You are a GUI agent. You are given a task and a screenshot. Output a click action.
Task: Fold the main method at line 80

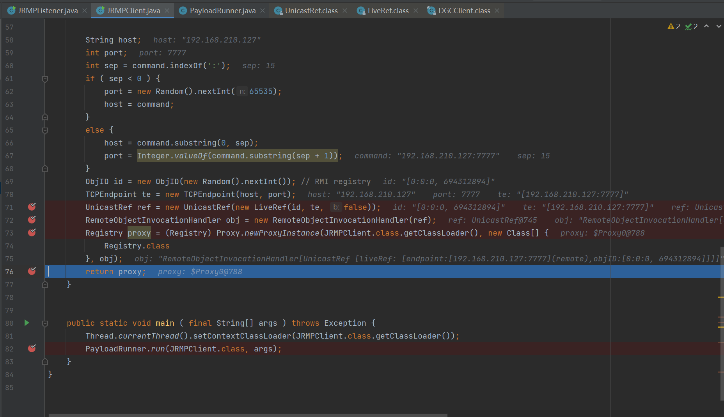click(45, 323)
